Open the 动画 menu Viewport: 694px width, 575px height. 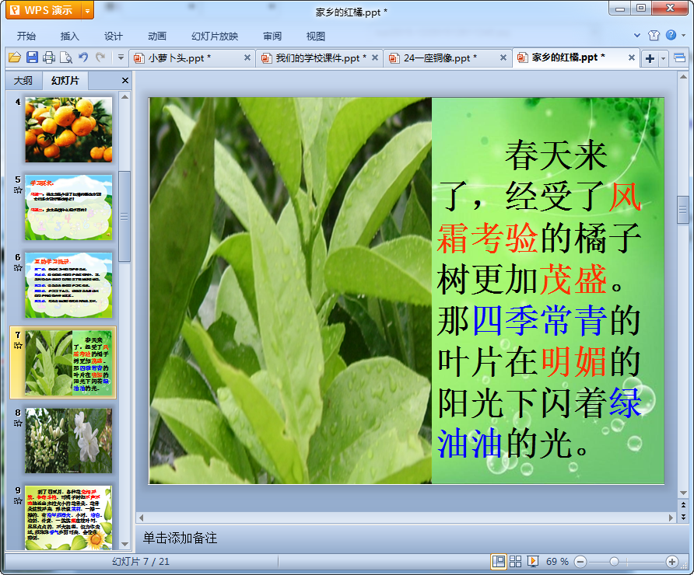click(x=156, y=37)
